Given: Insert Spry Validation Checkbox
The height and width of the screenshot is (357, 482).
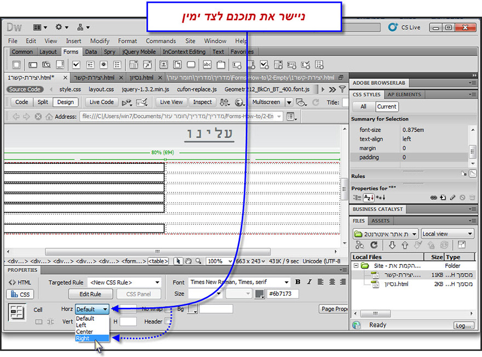Looking at the screenshot, I should coord(265,65).
